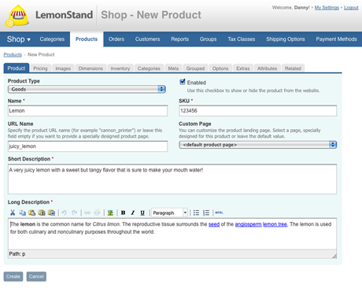
Task: Click the lemon tree link in description
Action: (275, 224)
